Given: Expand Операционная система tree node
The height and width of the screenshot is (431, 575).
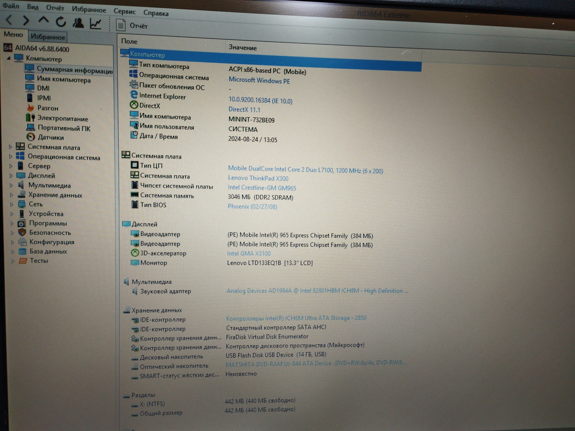Looking at the screenshot, I should [x=10, y=157].
